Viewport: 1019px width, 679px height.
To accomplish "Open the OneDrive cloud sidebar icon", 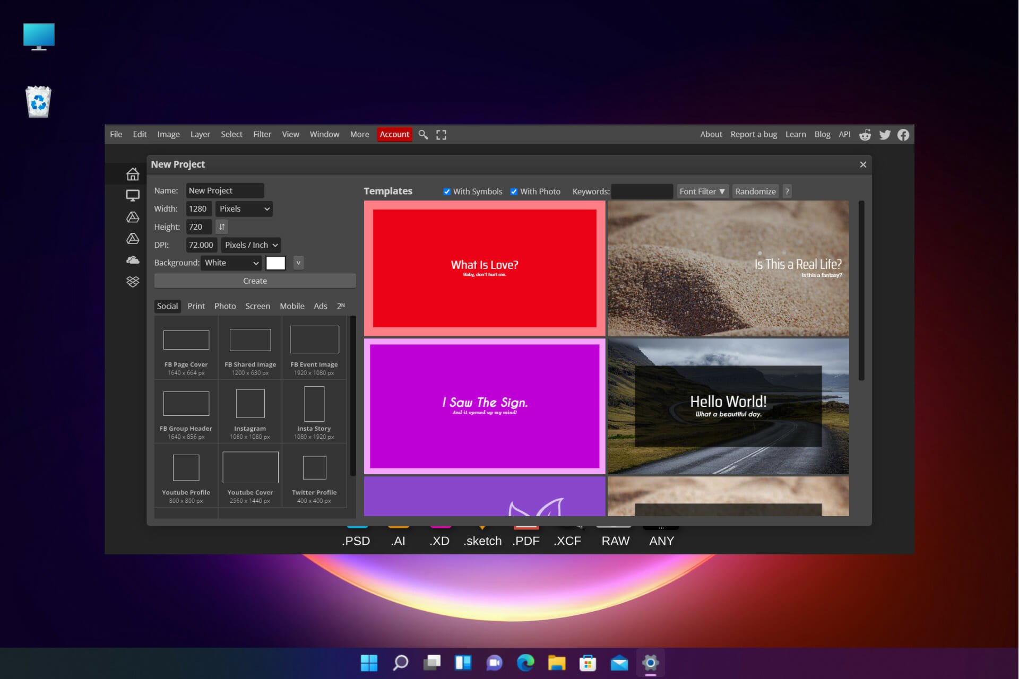I will 133,260.
